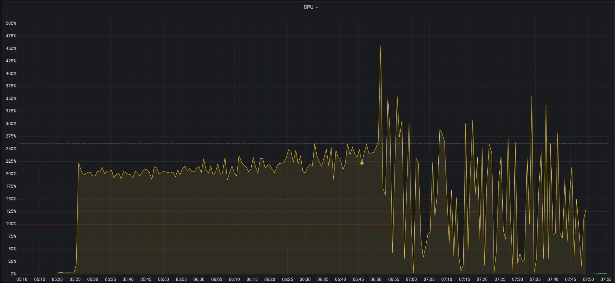Screen dimensions: 615x283
Task: Click the 07:55 x-axis time label
Action: click(606, 279)
